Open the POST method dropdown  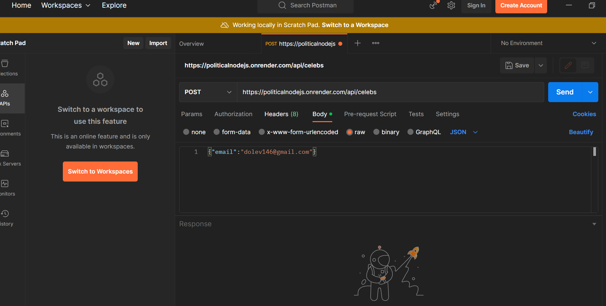coord(207,92)
